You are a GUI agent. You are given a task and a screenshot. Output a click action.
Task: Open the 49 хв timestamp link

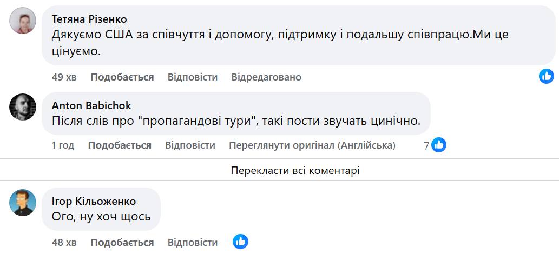click(x=64, y=77)
